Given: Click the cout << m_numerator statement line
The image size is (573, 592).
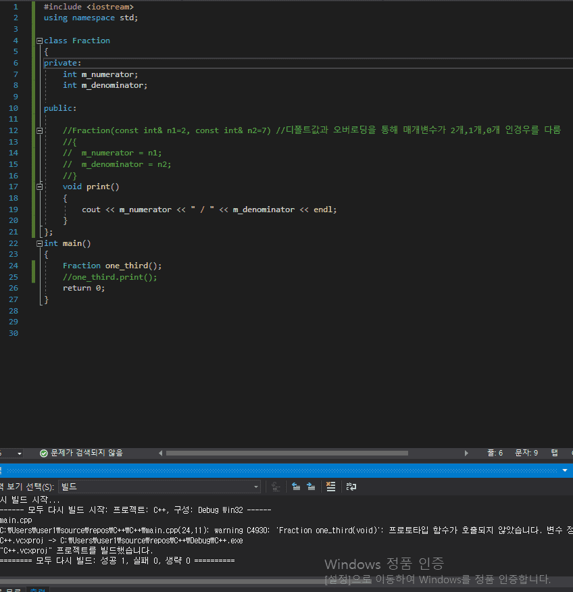Looking at the screenshot, I should tap(209, 209).
